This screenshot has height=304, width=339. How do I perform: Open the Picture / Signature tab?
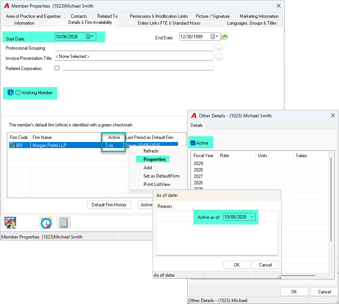tap(213, 16)
